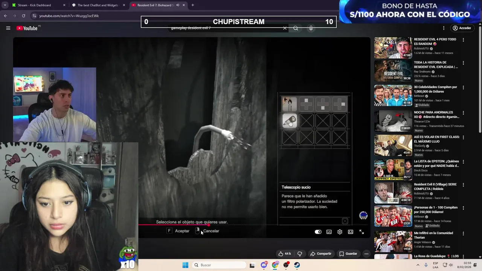
Task: Open Toda la historia de Resident Evil thumbnail
Action: click(393, 71)
